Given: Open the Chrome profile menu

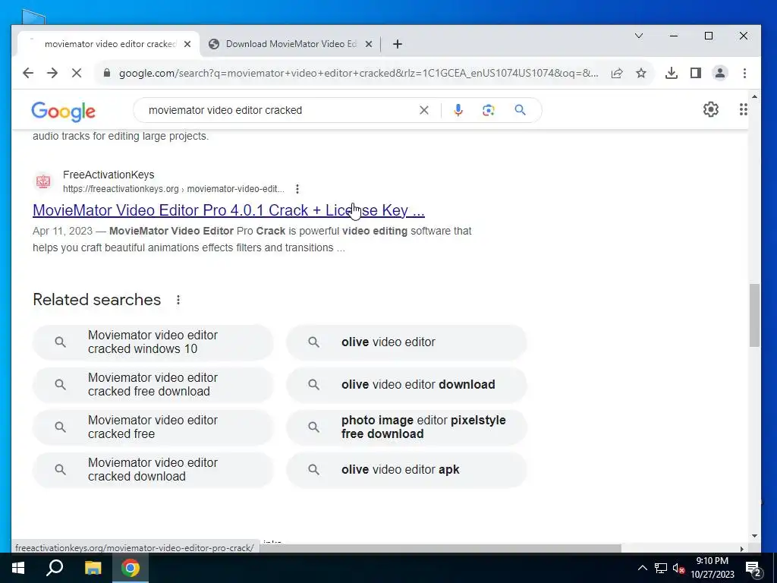Looking at the screenshot, I should coord(720,74).
